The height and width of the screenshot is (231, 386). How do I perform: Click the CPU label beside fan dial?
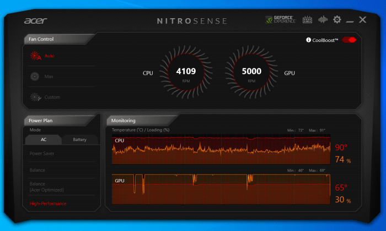pos(148,73)
